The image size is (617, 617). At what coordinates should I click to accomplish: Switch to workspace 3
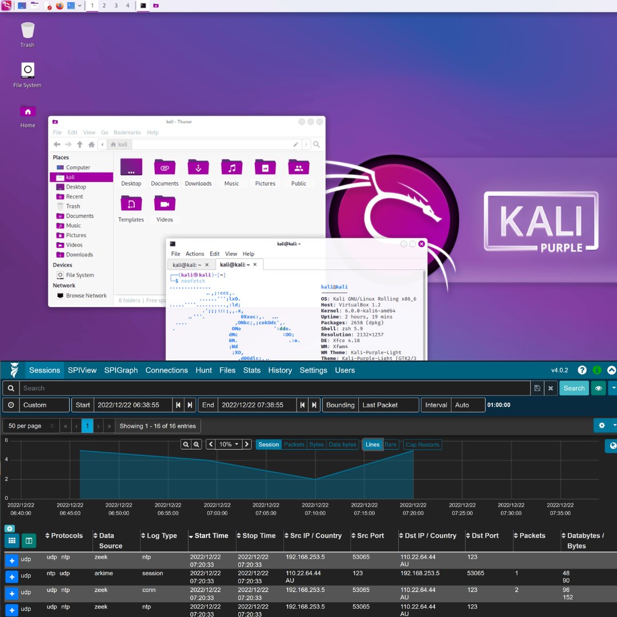(115, 6)
